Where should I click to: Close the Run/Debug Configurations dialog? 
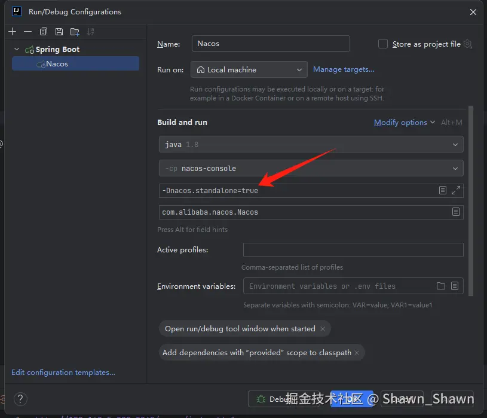[x=473, y=12]
